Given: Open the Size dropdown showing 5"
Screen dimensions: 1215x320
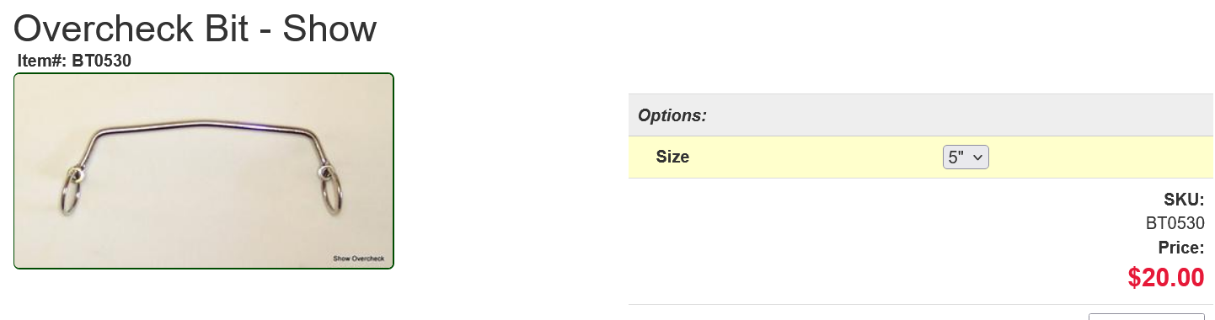Looking at the screenshot, I should (x=966, y=157).
